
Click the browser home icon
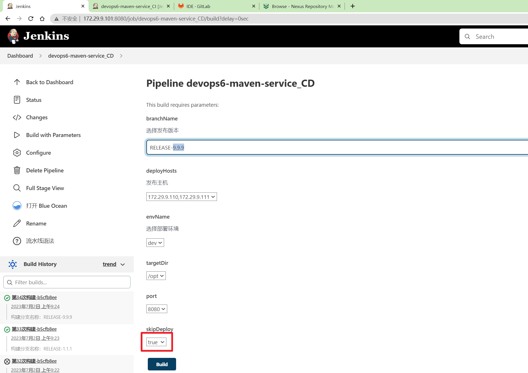pos(42,19)
